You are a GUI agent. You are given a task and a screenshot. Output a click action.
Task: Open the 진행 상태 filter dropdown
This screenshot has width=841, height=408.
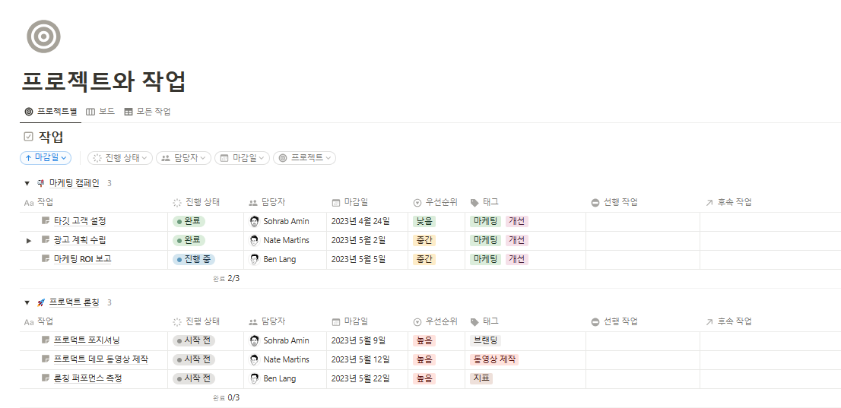coord(120,158)
